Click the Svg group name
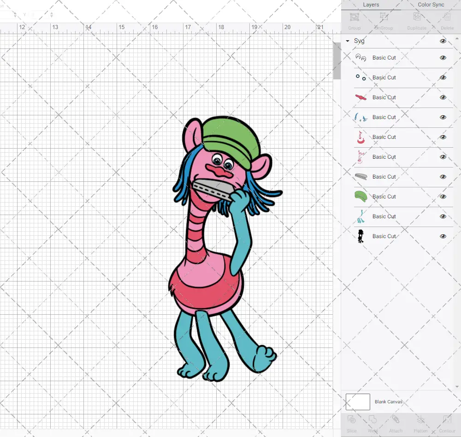Screen dimensions: 461x437 tap(359, 41)
